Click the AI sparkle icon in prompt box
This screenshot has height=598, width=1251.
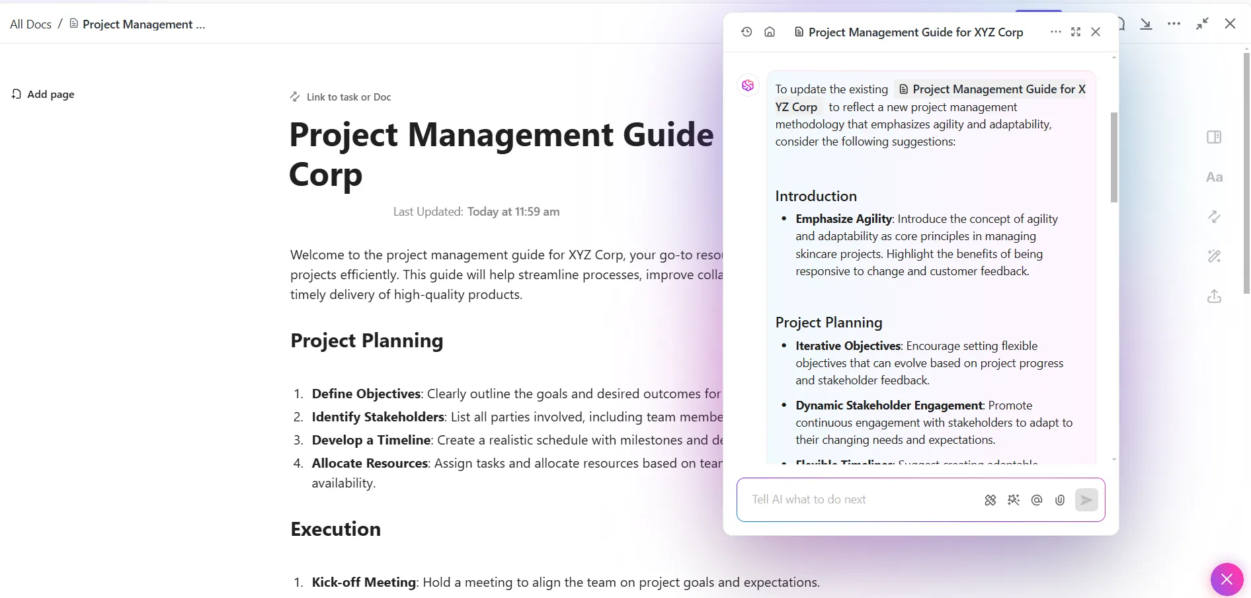click(x=1013, y=500)
